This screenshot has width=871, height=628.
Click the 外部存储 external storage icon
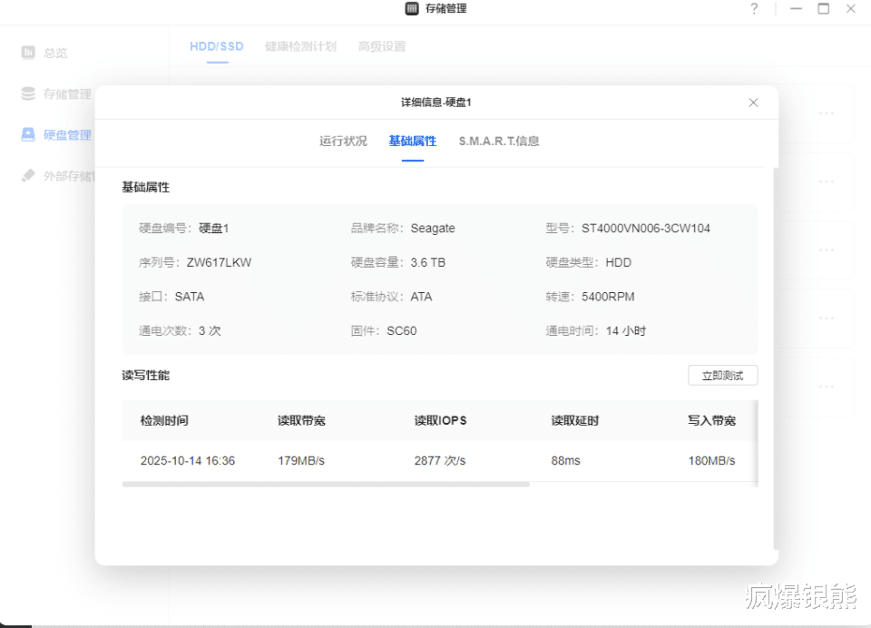pos(29,175)
